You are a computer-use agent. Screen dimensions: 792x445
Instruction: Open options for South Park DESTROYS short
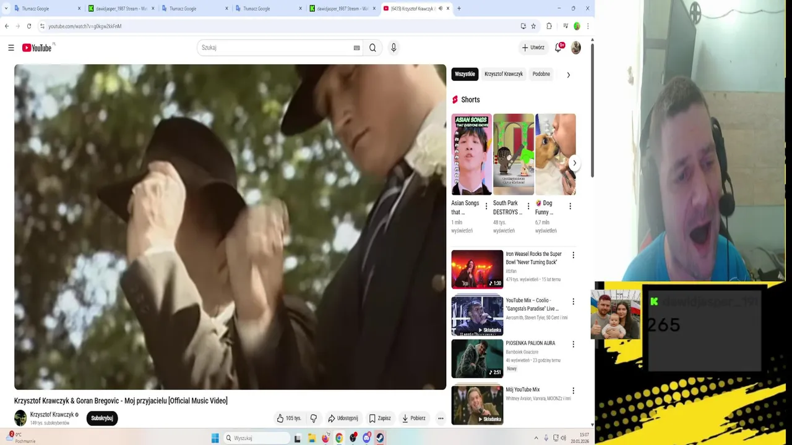[528, 206]
